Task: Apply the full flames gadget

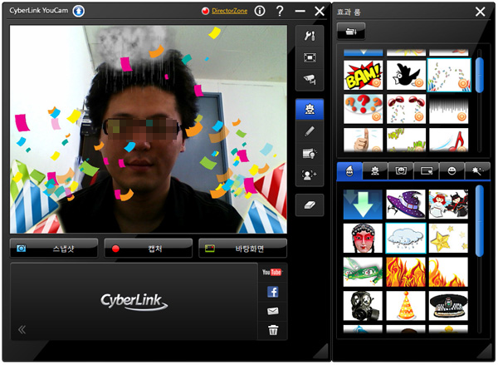Action: 406,272
